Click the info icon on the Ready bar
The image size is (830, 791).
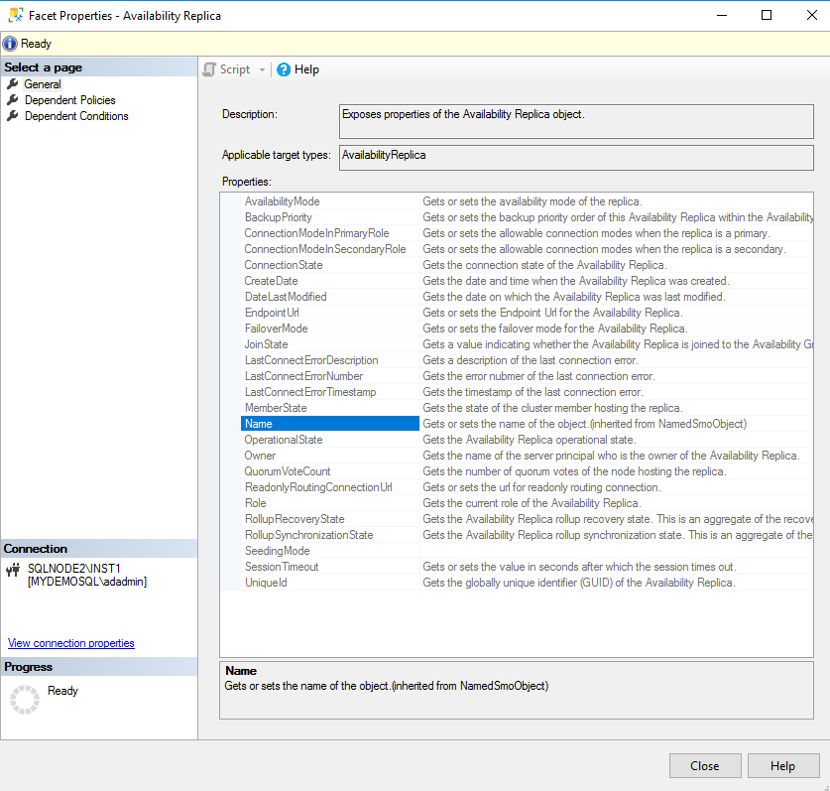tap(10, 43)
